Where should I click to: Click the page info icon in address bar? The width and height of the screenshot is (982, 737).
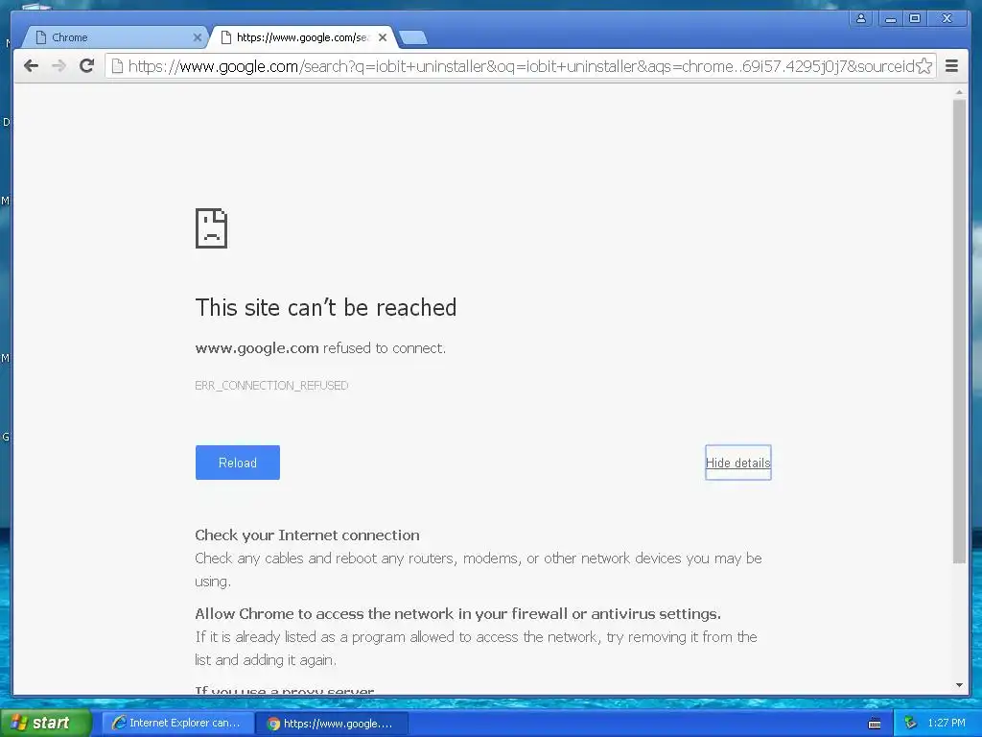[117, 66]
